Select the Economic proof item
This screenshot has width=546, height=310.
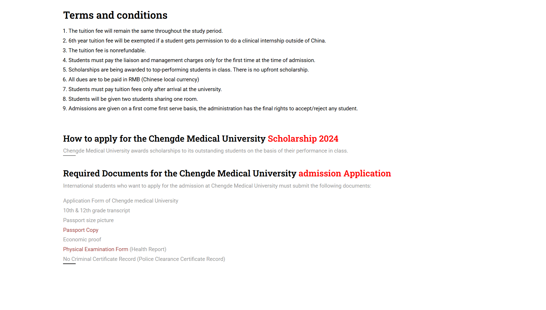tap(82, 240)
